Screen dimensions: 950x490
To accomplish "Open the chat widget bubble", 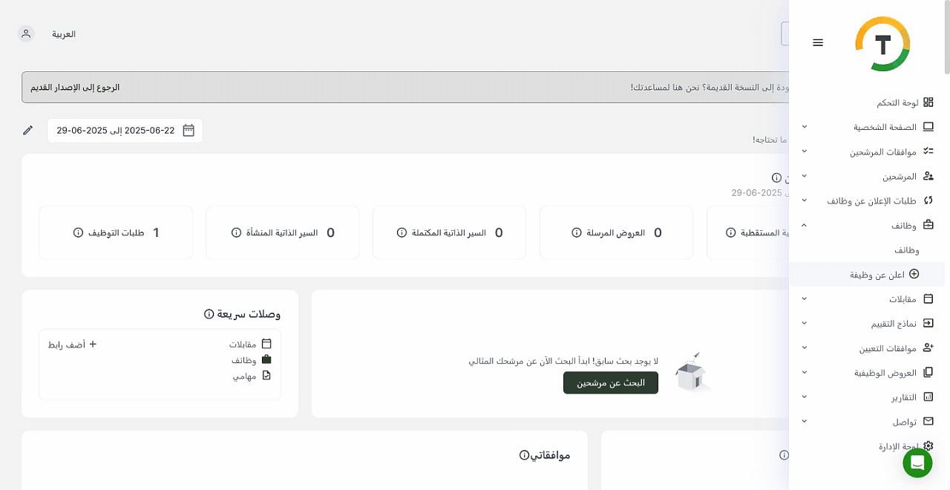I will point(917,463).
